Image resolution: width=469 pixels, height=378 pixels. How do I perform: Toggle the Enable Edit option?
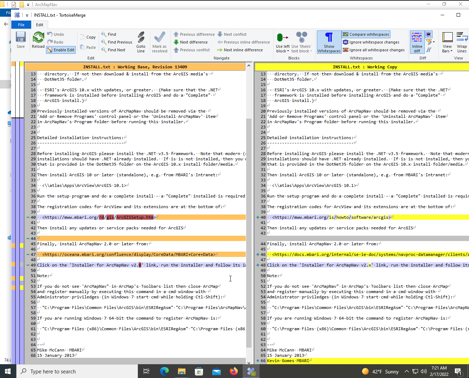click(61, 50)
